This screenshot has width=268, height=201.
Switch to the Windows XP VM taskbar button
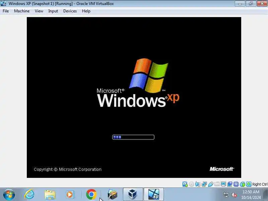click(x=154, y=194)
